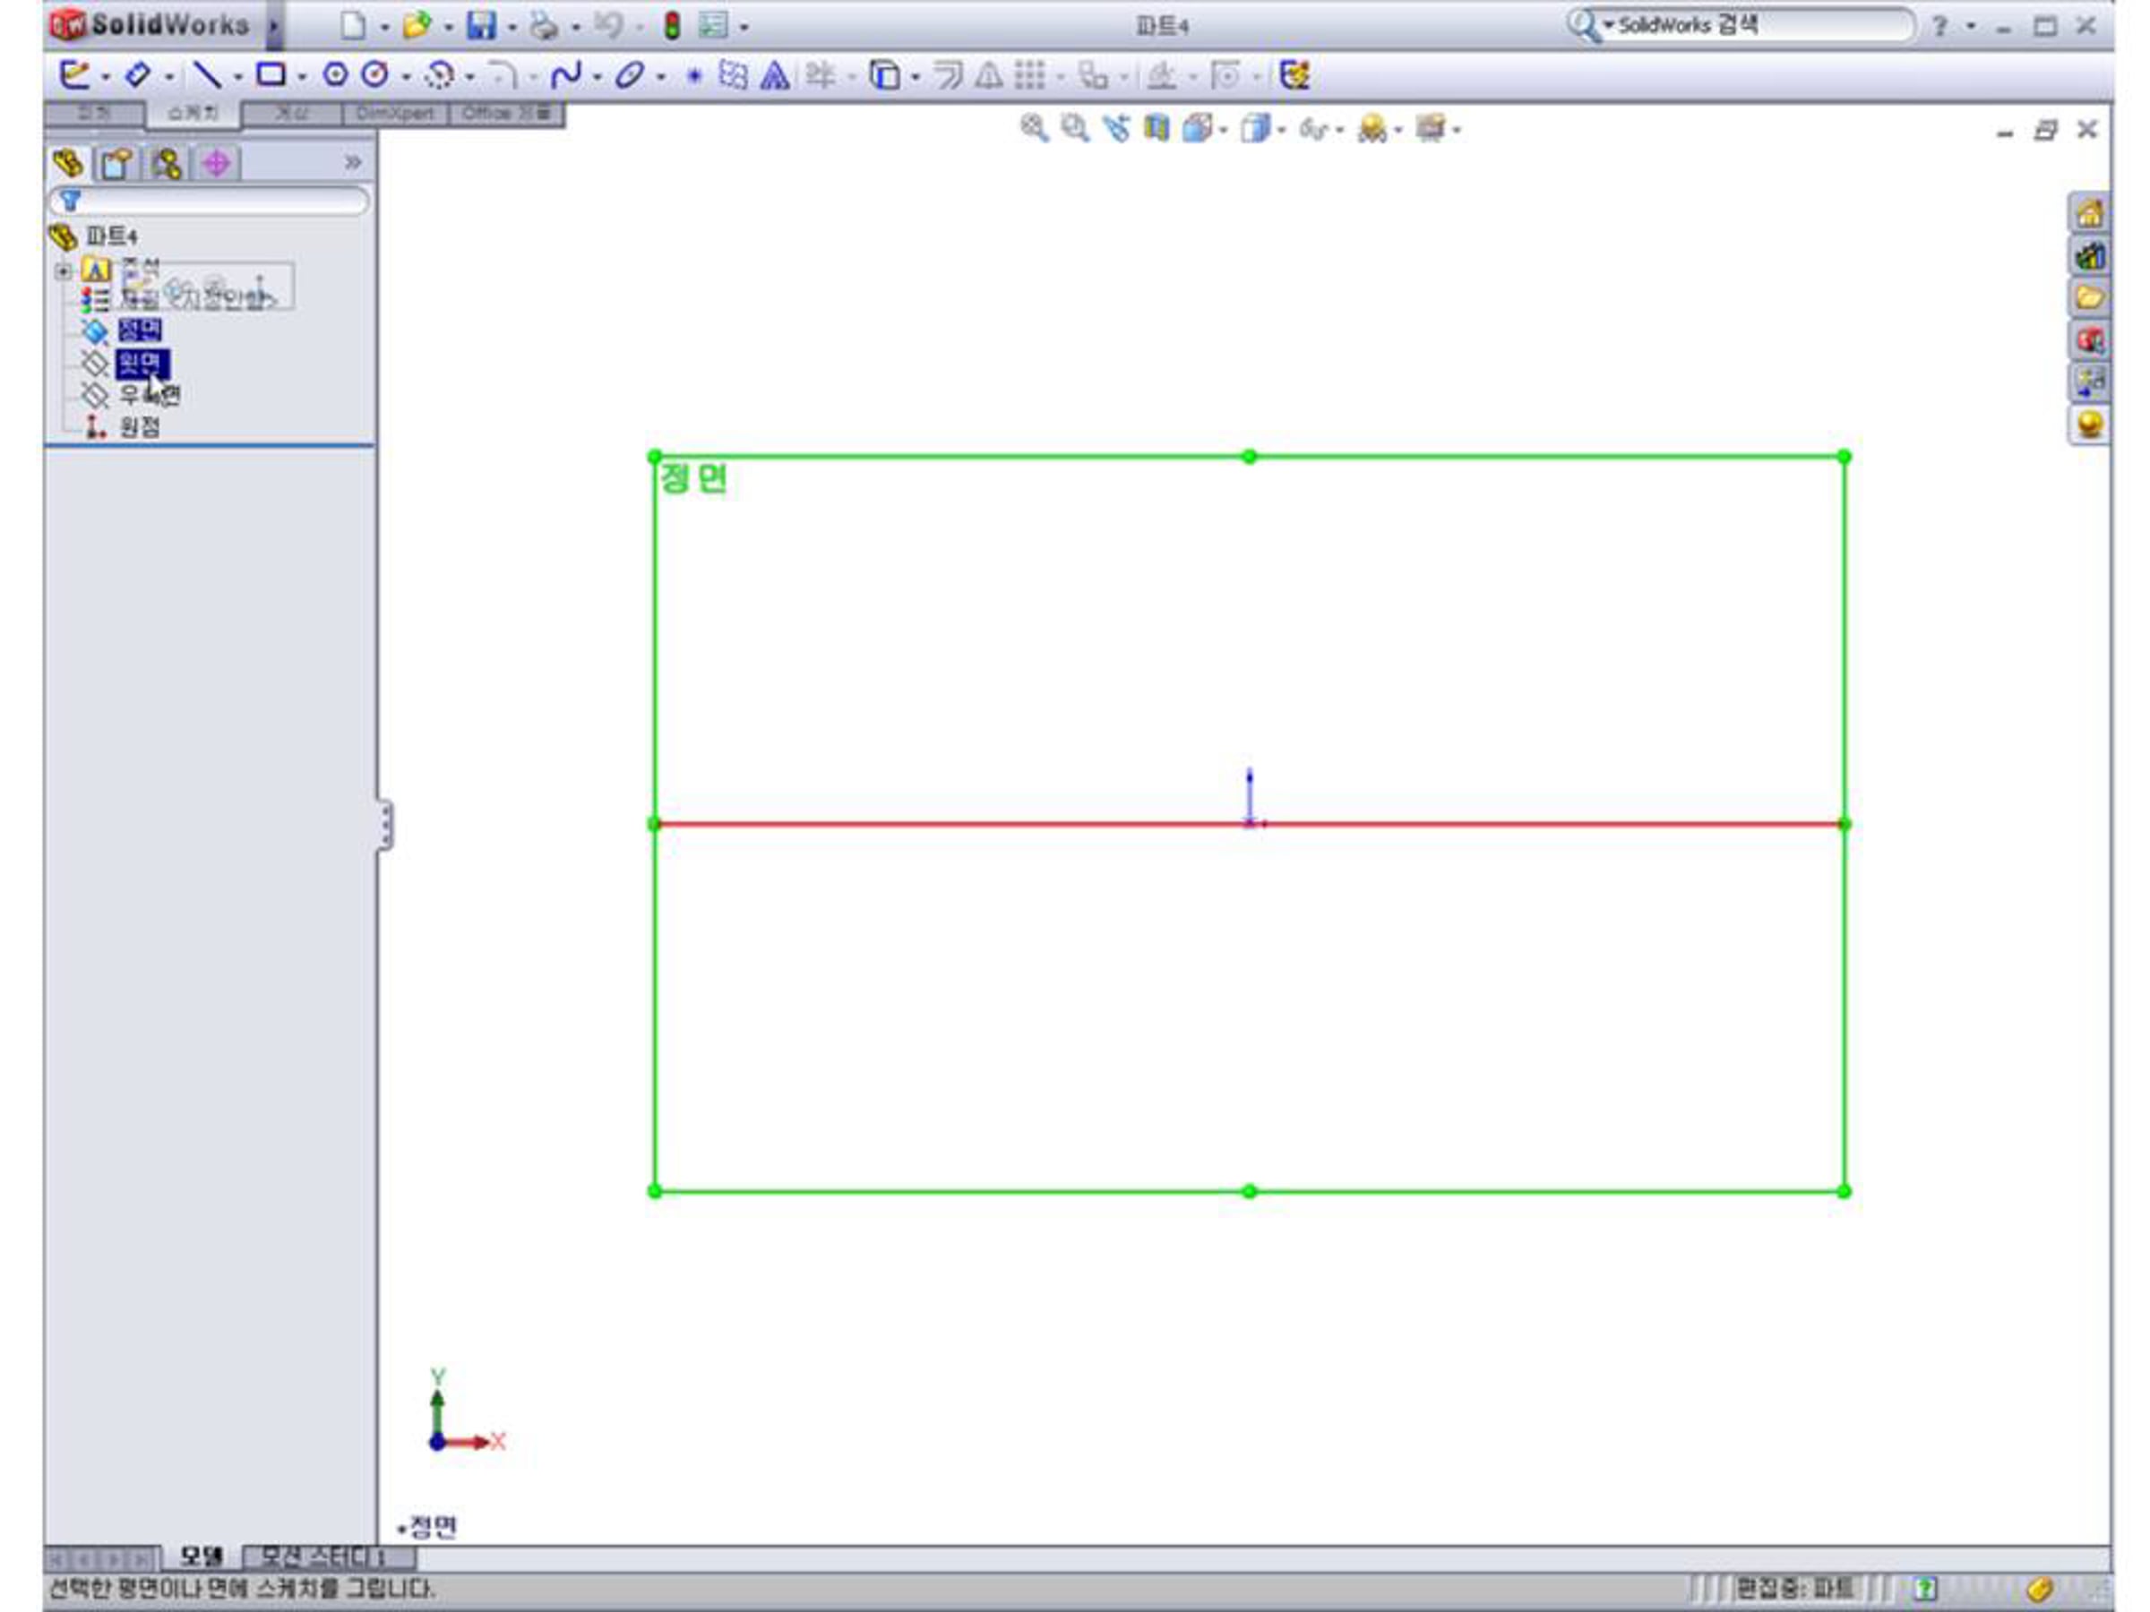
Task: Open the Design Library pane icon
Action: [x=2089, y=255]
